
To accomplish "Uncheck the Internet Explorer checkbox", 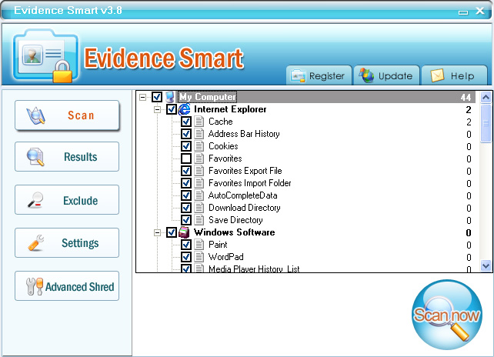I will point(172,109).
